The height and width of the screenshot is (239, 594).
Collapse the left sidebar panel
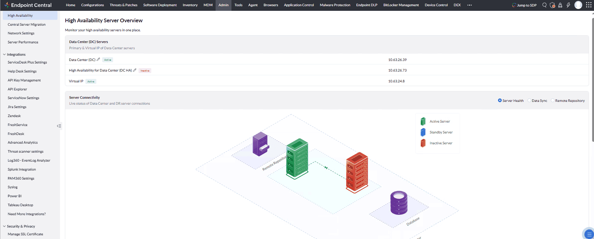click(x=59, y=126)
